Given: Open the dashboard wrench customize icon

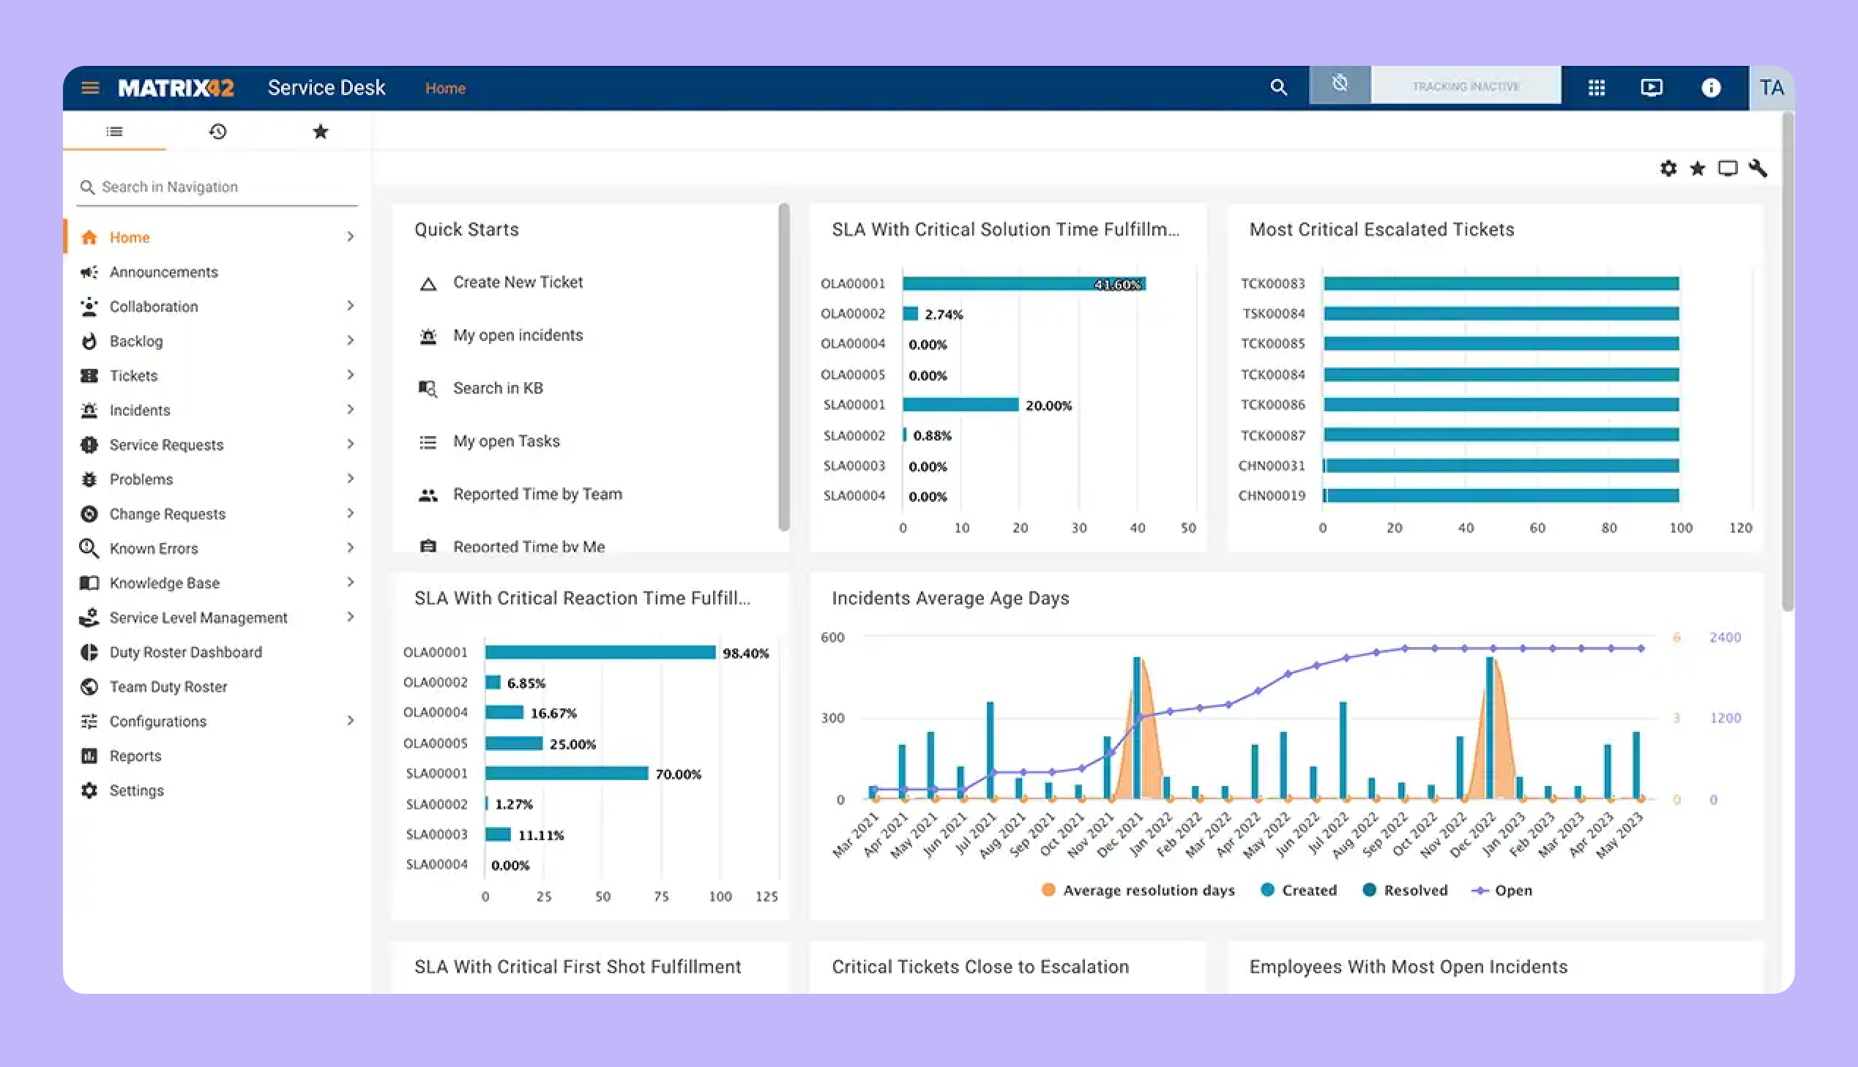Looking at the screenshot, I should [1758, 168].
